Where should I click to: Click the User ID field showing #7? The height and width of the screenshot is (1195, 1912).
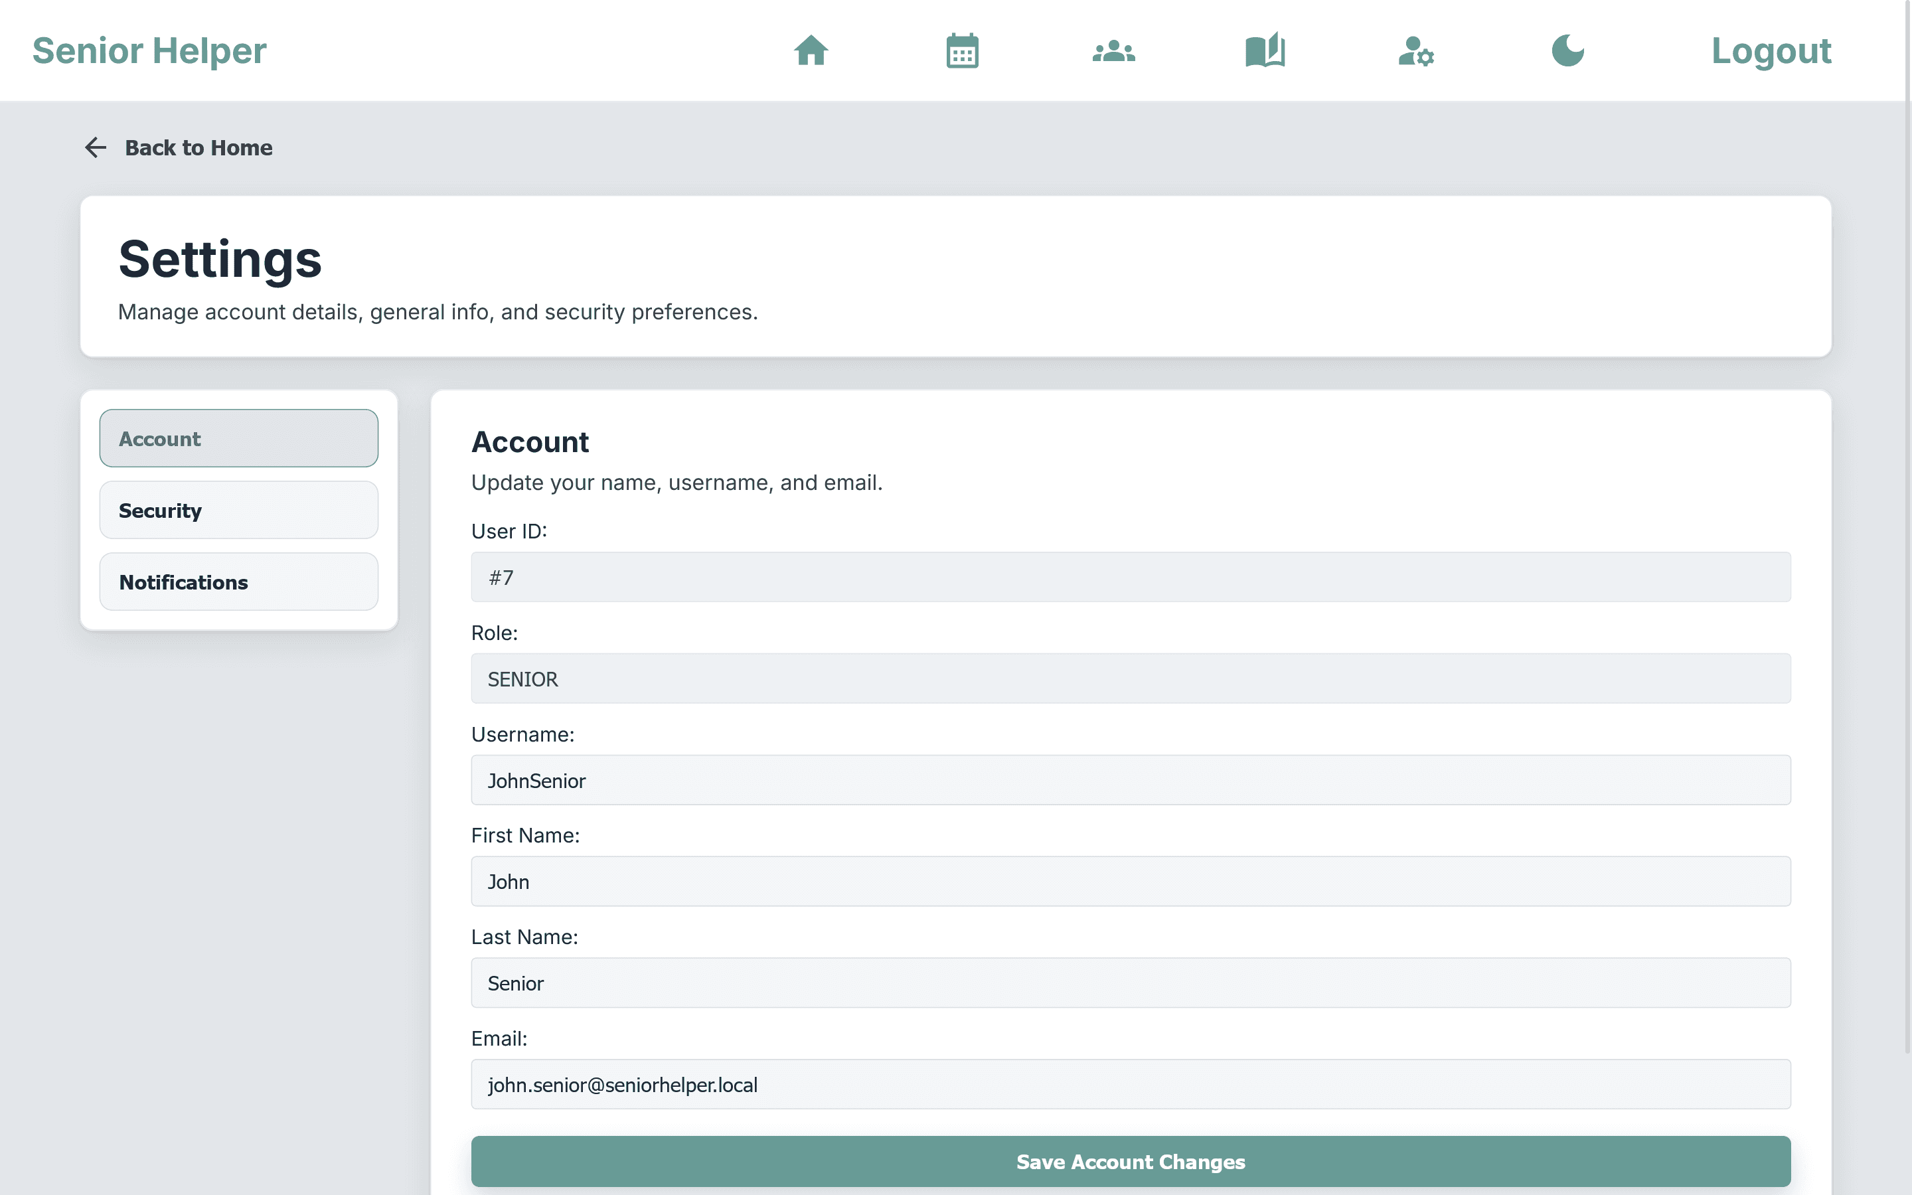(x=1131, y=577)
